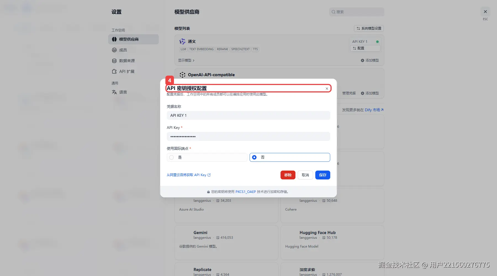Click the 语言 translate icon

pos(114,92)
